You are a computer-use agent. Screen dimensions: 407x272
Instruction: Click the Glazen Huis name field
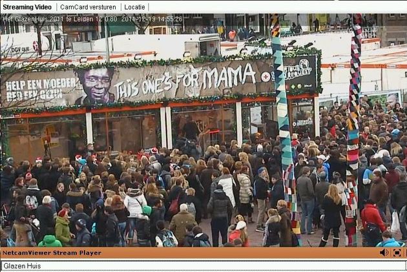point(203,266)
